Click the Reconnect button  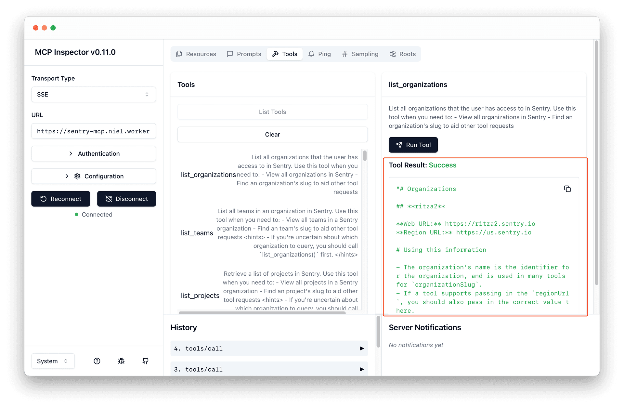pyautogui.click(x=61, y=199)
